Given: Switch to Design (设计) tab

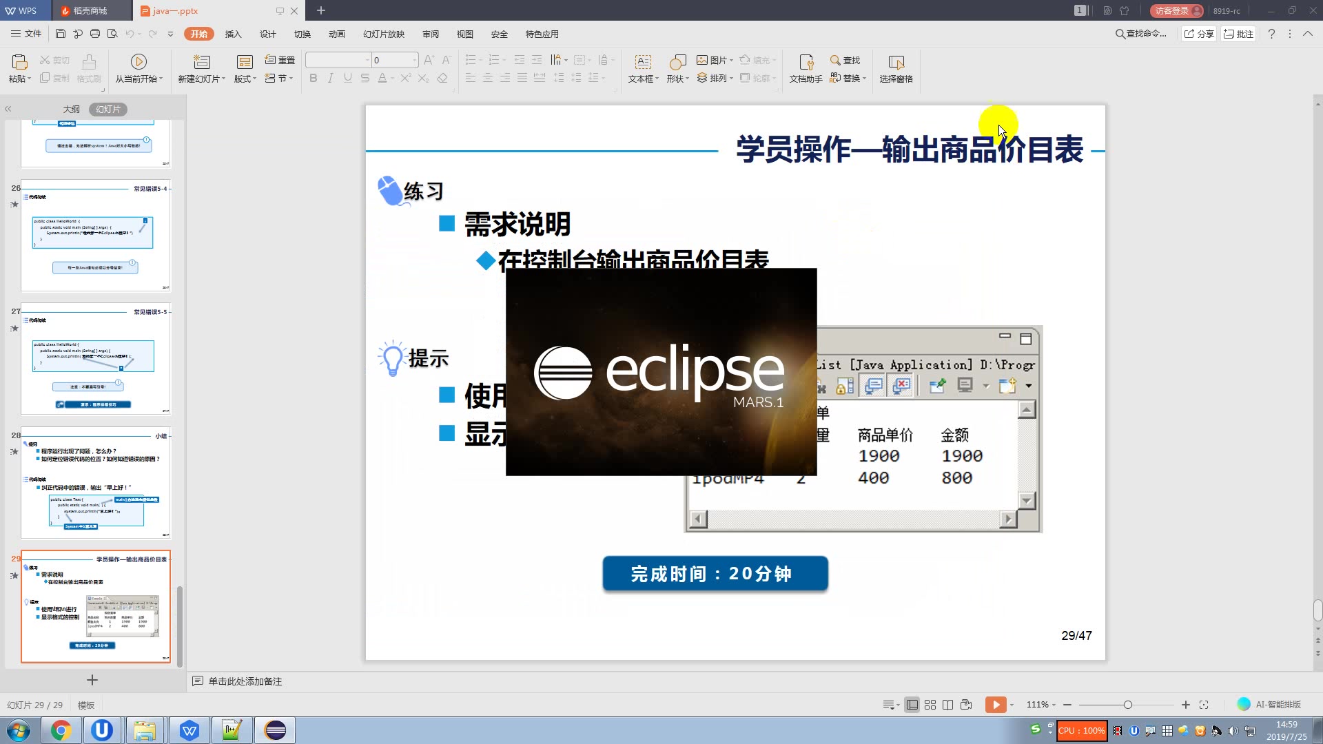Looking at the screenshot, I should (267, 34).
